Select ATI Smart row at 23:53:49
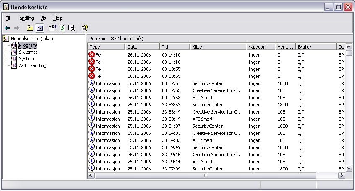 [x=217, y=119]
